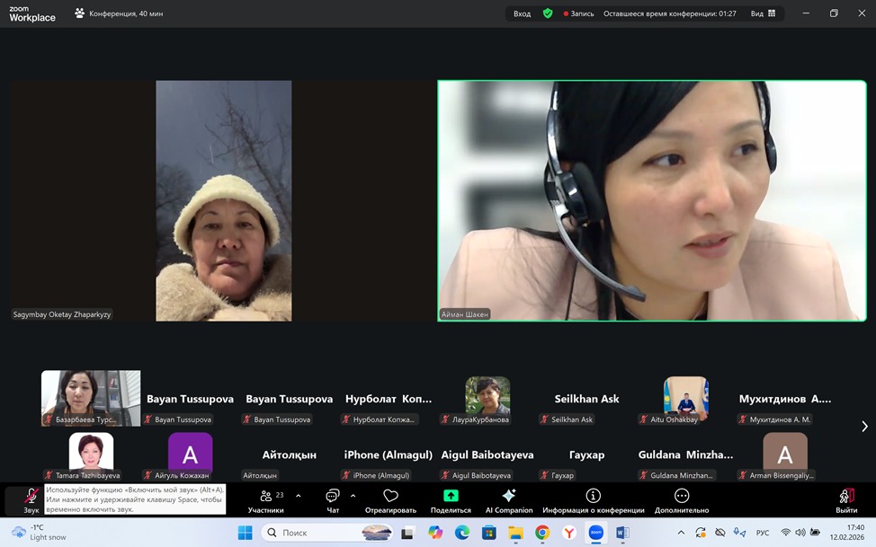Show next page of participant thumbnails
Image resolution: width=876 pixels, height=547 pixels.
point(864,427)
